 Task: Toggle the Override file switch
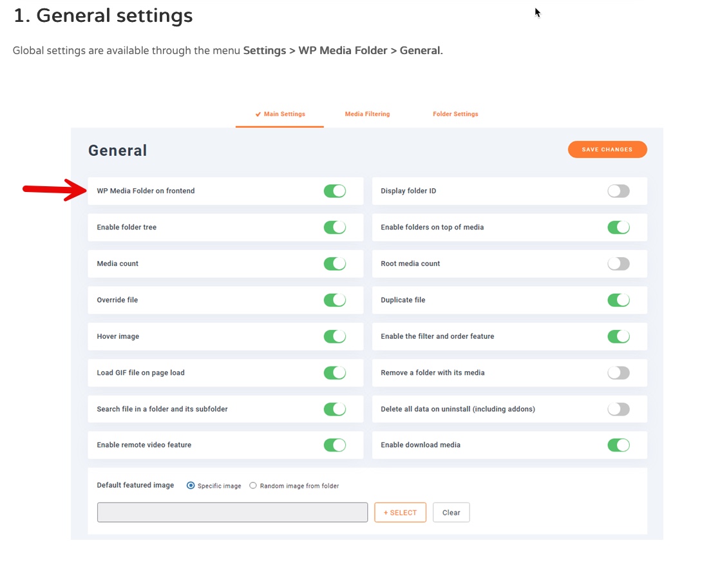click(x=335, y=300)
